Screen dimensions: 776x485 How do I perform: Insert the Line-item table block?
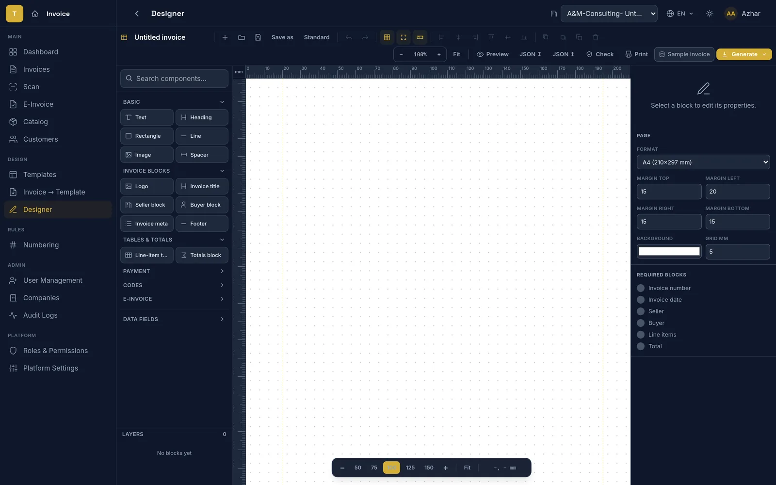click(x=146, y=255)
